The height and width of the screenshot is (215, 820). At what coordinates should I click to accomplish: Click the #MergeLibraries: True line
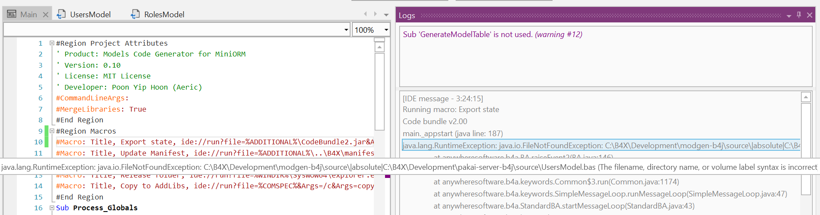pyautogui.click(x=101, y=109)
